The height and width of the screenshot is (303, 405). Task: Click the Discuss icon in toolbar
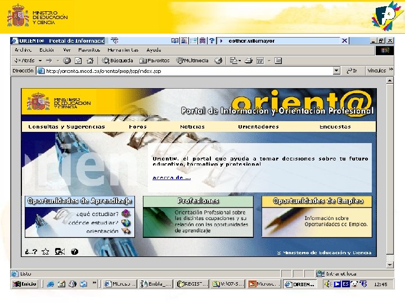pos(278,61)
